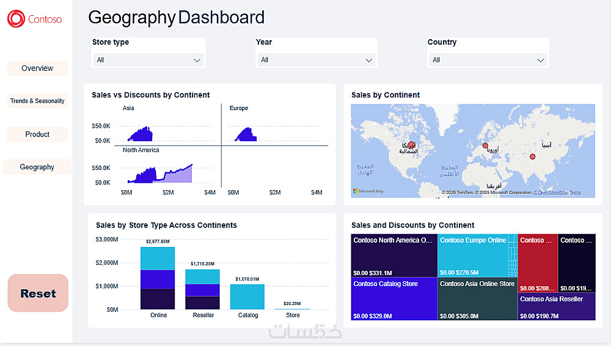
Task: Click the Asia map bubble
Action: [532, 156]
